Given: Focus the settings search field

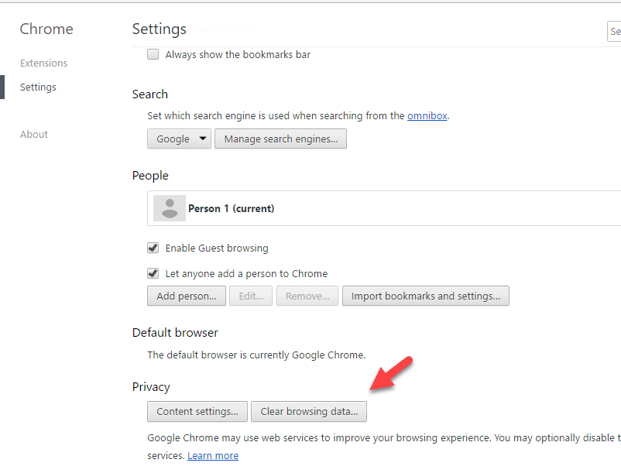Looking at the screenshot, I should [x=614, y=31].
